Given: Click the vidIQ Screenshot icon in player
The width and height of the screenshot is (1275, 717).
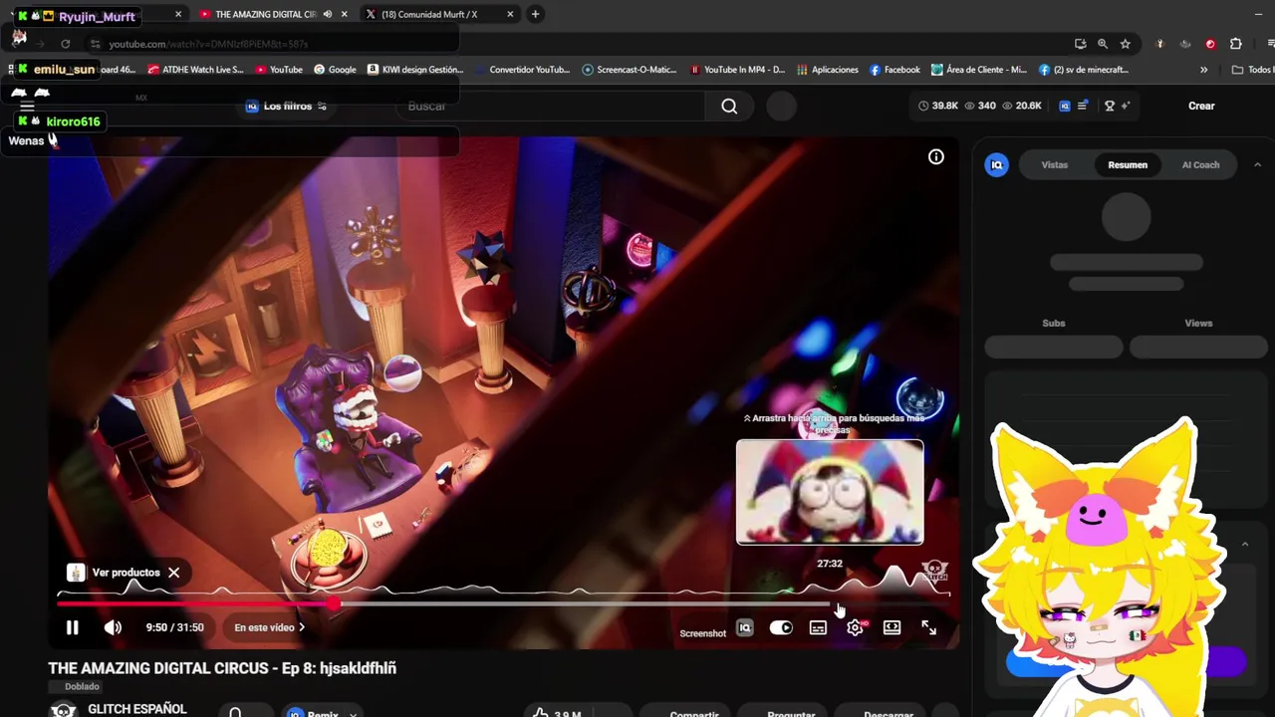Looking at the screenshot, I should click(744, 627).
